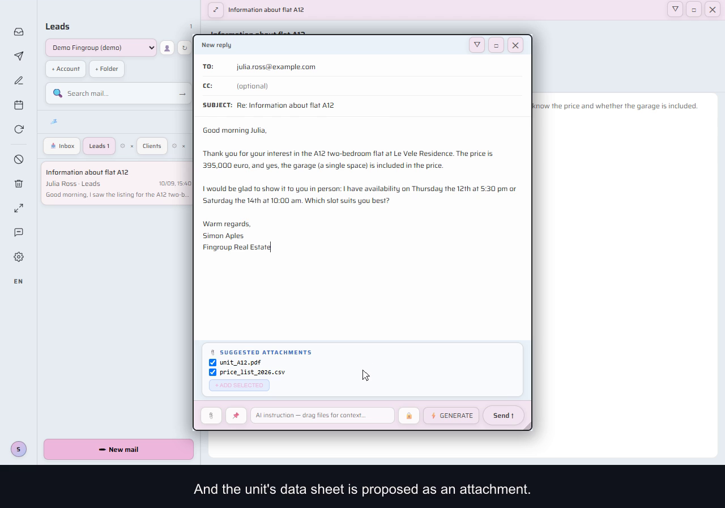This screenshot has width=725, height=508.
Task: Click the reload icon beside account dropdown
Action: point(184,48)
